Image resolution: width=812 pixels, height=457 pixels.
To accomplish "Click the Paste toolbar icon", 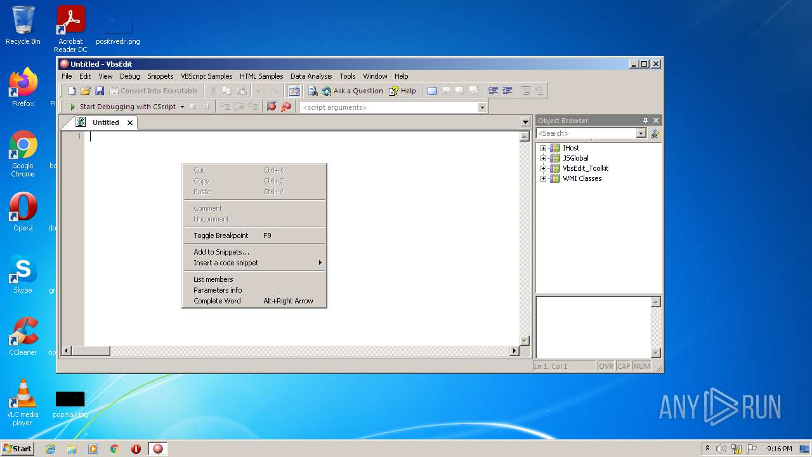I will pyautogui.click(x=241, y=91).
